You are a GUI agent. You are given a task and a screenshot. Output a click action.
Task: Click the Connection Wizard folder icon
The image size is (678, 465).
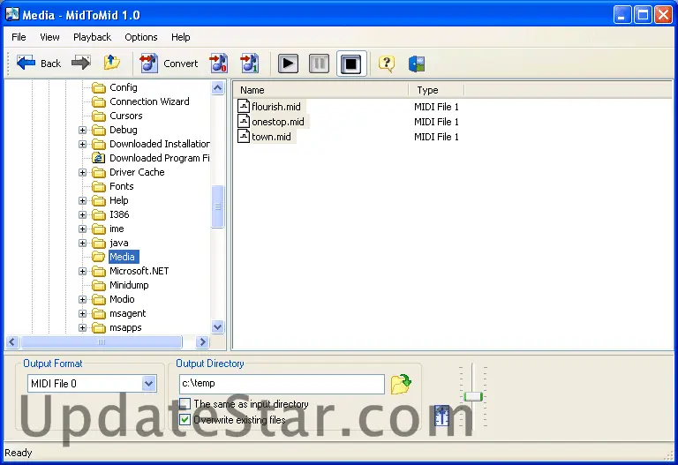pos(99,101)
